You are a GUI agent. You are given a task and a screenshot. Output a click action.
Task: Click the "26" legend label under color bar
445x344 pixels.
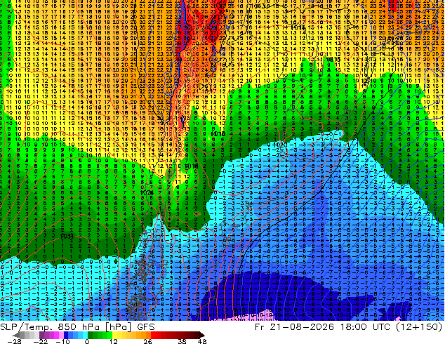point(147,341)
